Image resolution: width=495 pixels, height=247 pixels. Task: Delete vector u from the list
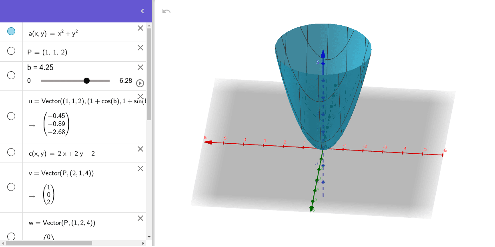click(140, 96)
